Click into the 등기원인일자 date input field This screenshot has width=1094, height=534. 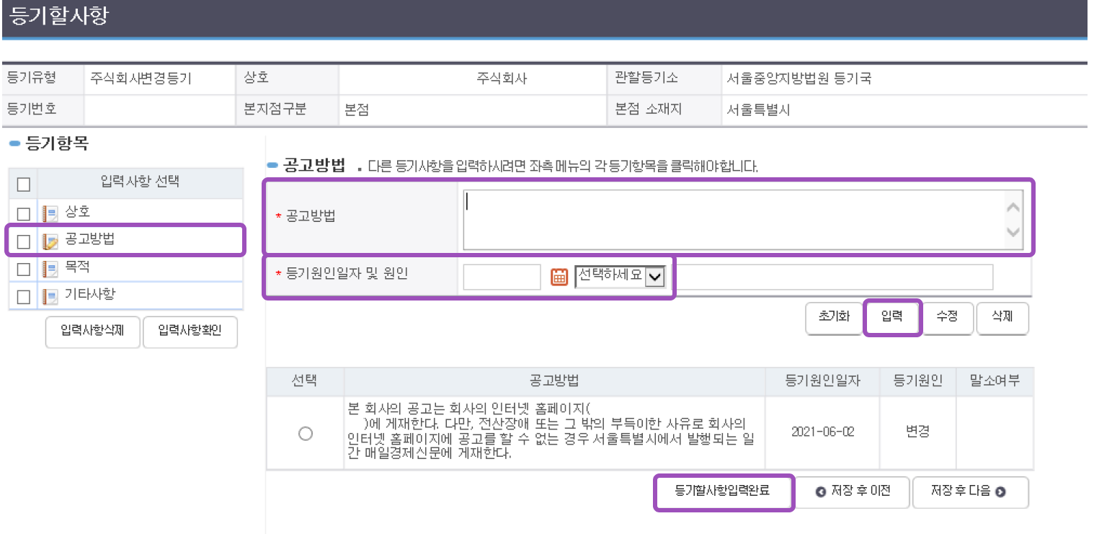(502, 276)
